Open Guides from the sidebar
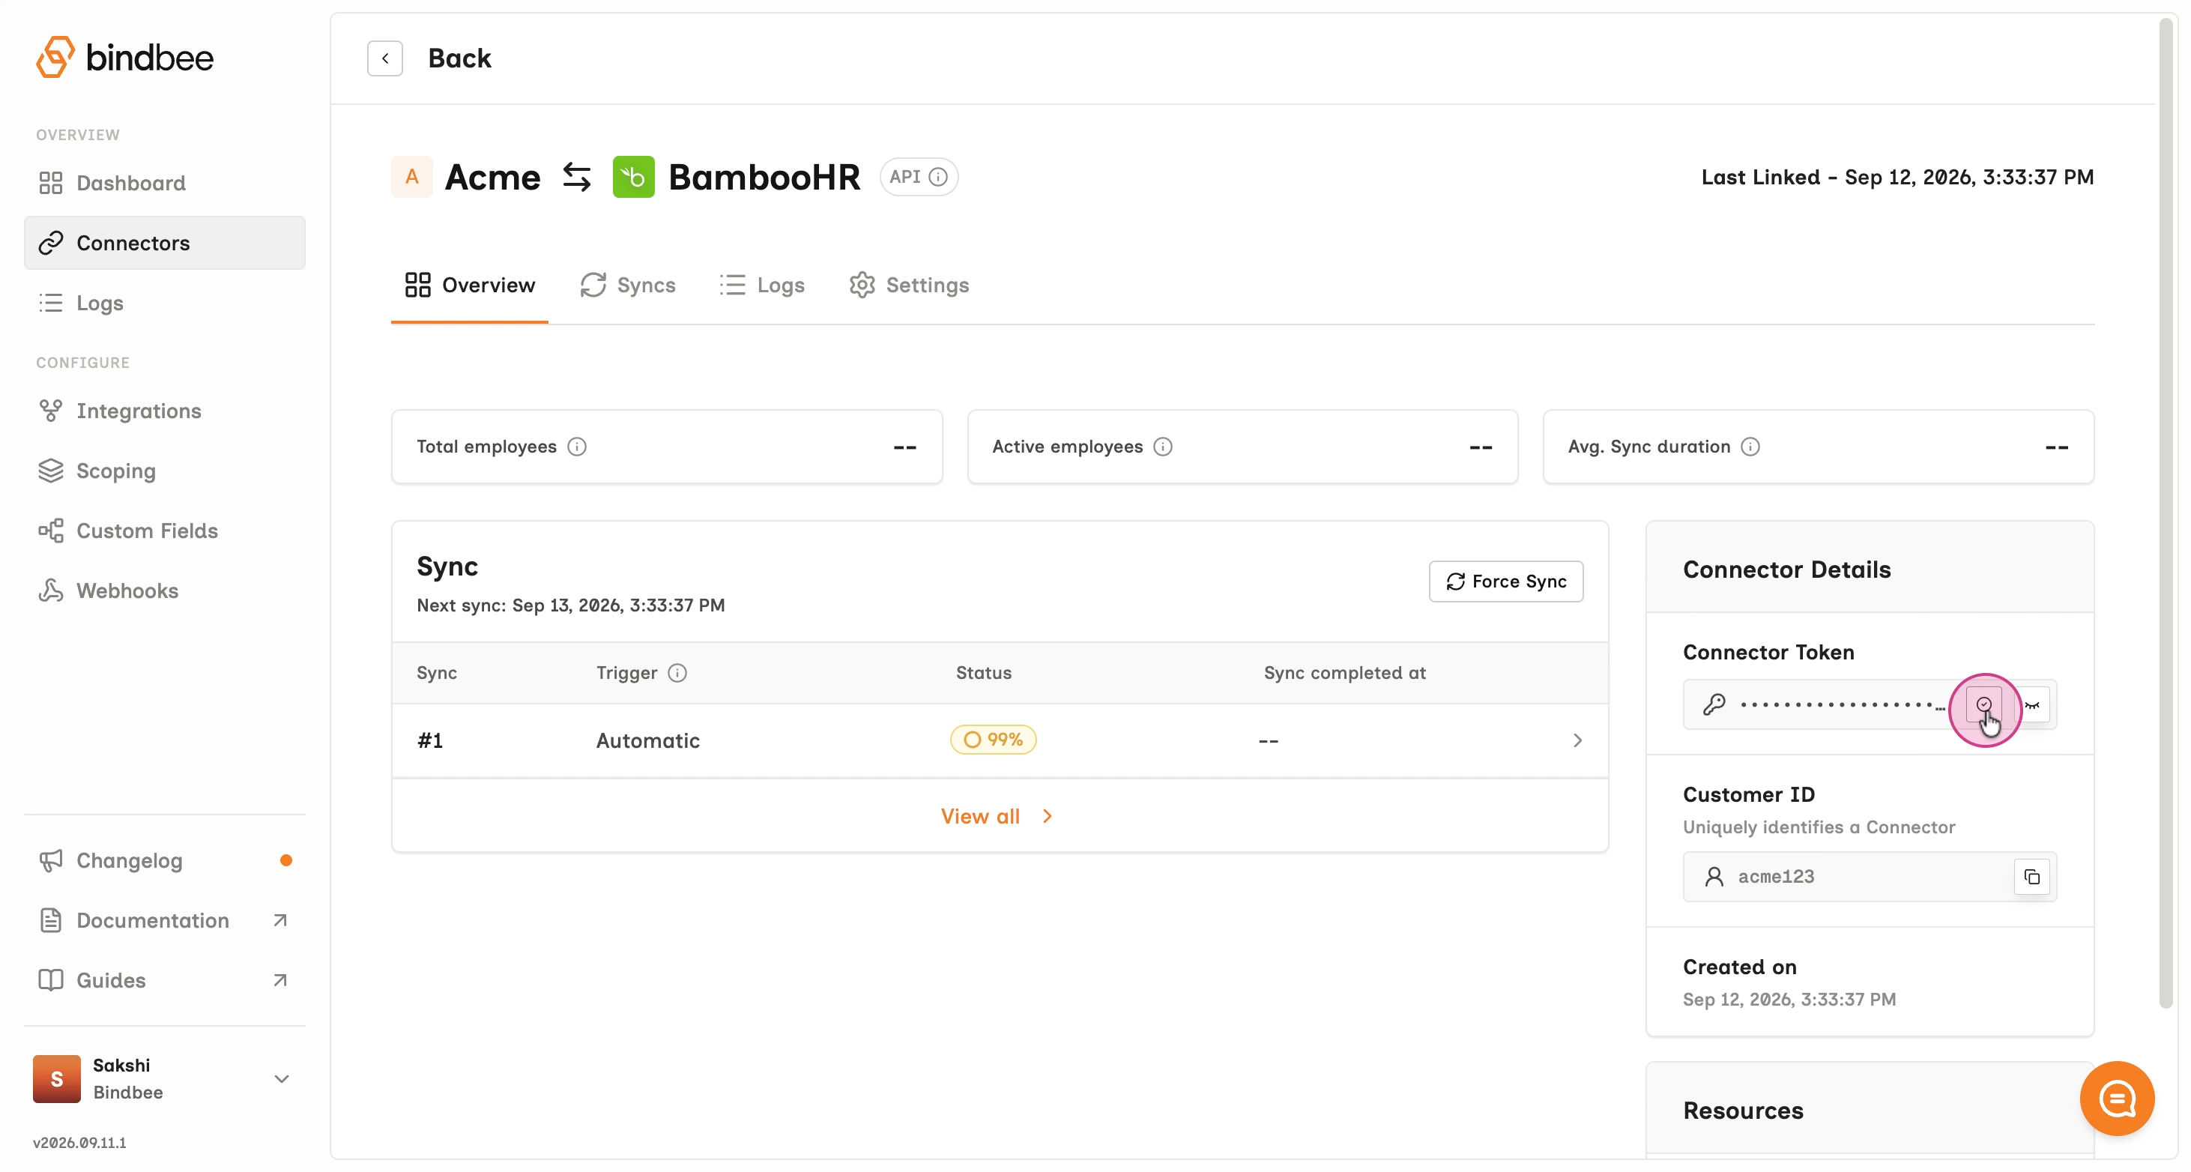Viewport: 2191px width, 1172px height. coord(165,981)
